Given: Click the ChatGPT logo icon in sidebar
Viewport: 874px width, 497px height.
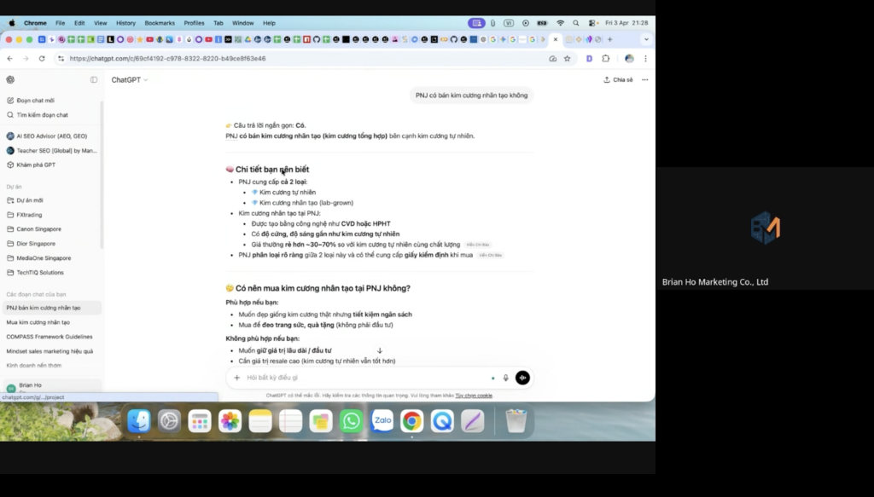Looking at the screenshot, I should 10,79.
